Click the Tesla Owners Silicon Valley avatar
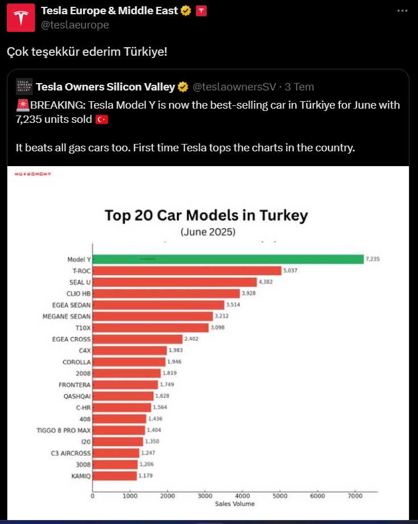Image resolution: width=418 pixels, height=524 pixels. click(x=23, y=86)
